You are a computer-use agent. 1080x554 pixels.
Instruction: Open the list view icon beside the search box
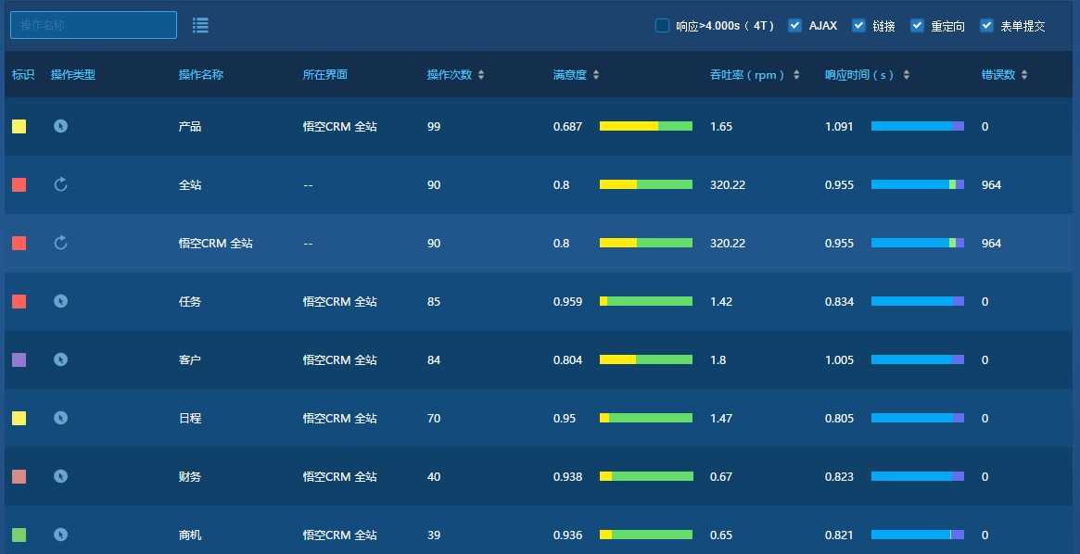[200, 25]
